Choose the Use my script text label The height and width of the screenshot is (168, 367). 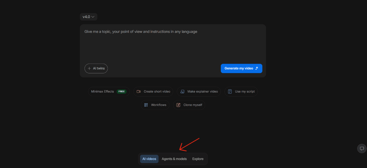pyautogui.click(x=245, y=92)
